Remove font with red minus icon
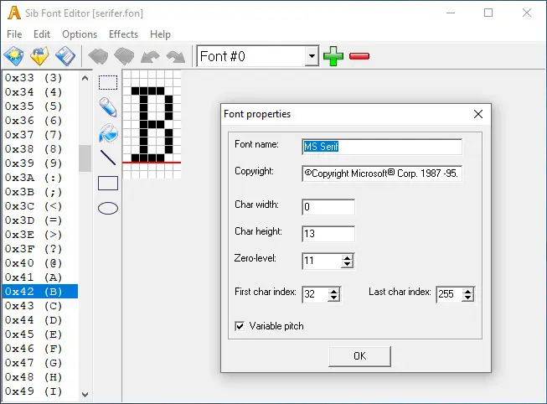This screenshot has height=404, width=547. (x=359, y=56)
